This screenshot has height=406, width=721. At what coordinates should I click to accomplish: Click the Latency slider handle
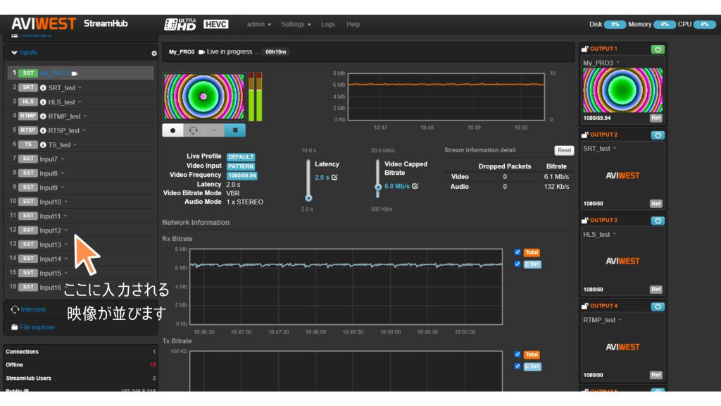tap(308, 198)
